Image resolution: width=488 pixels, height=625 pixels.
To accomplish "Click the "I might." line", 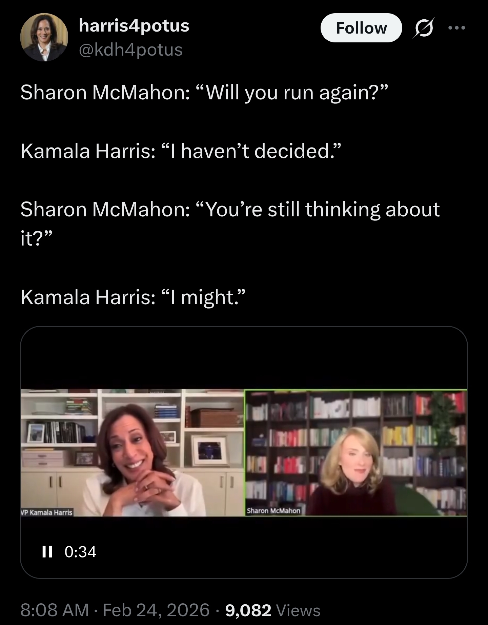I will point(133,297).
